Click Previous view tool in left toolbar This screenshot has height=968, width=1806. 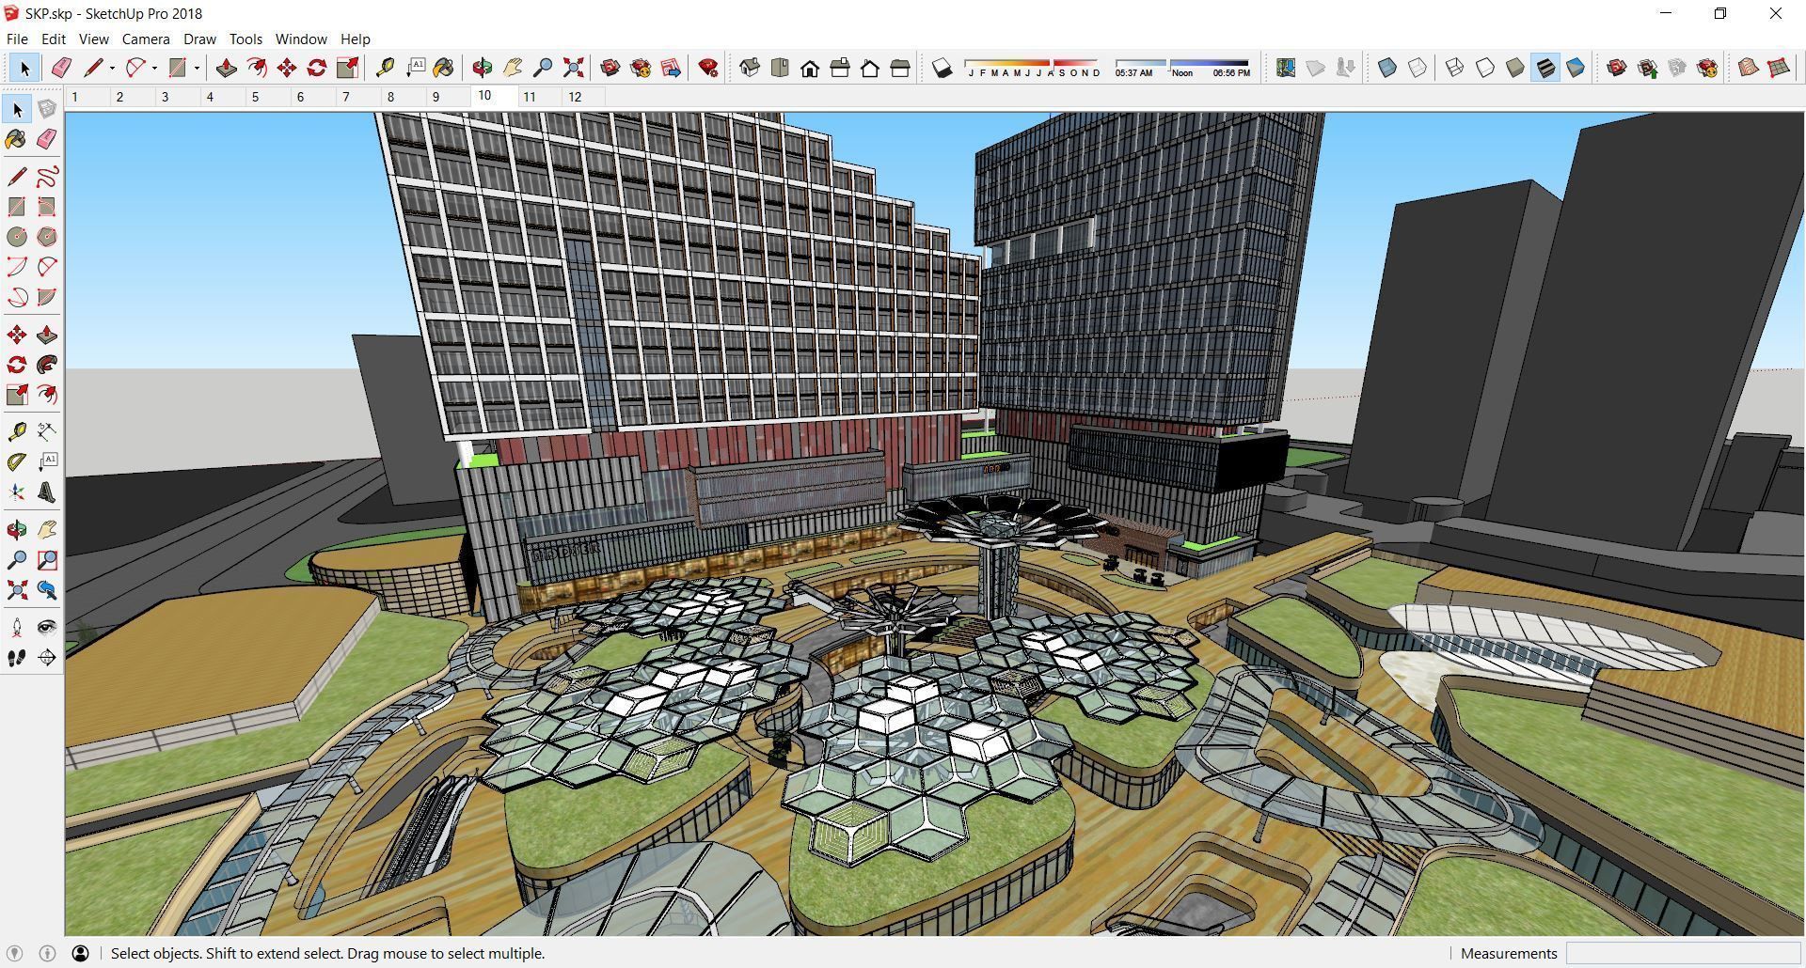pyautogui.click(x=47, y=590)
